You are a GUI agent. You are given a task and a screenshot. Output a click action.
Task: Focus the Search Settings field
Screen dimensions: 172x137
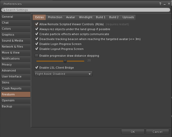(86, 10)
